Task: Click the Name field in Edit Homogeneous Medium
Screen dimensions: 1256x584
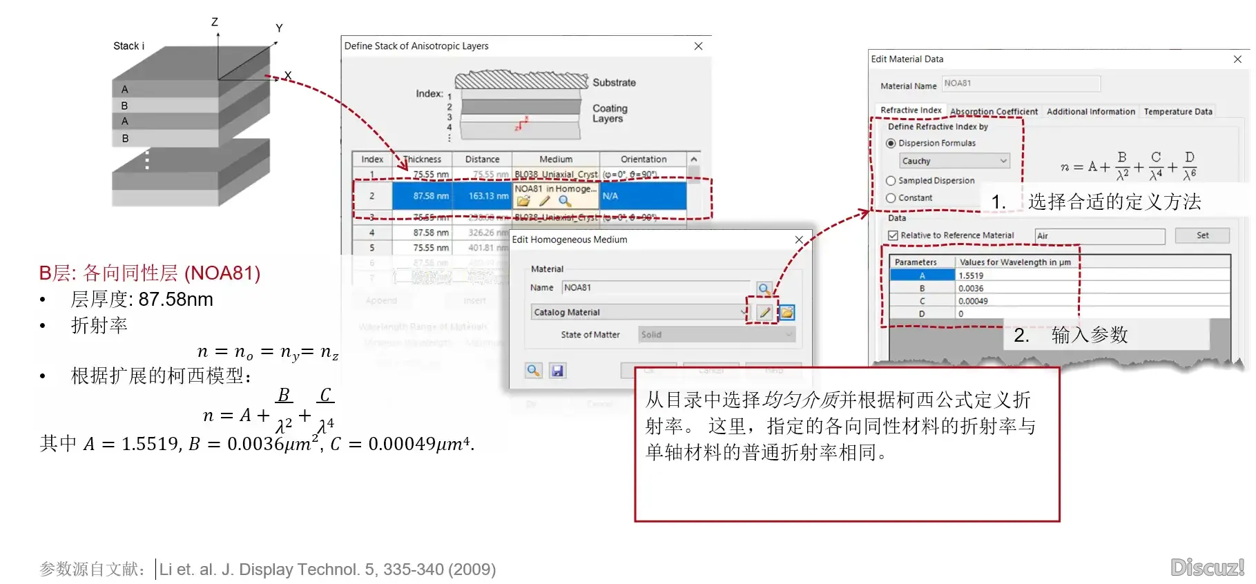Action: pos(656,288)
